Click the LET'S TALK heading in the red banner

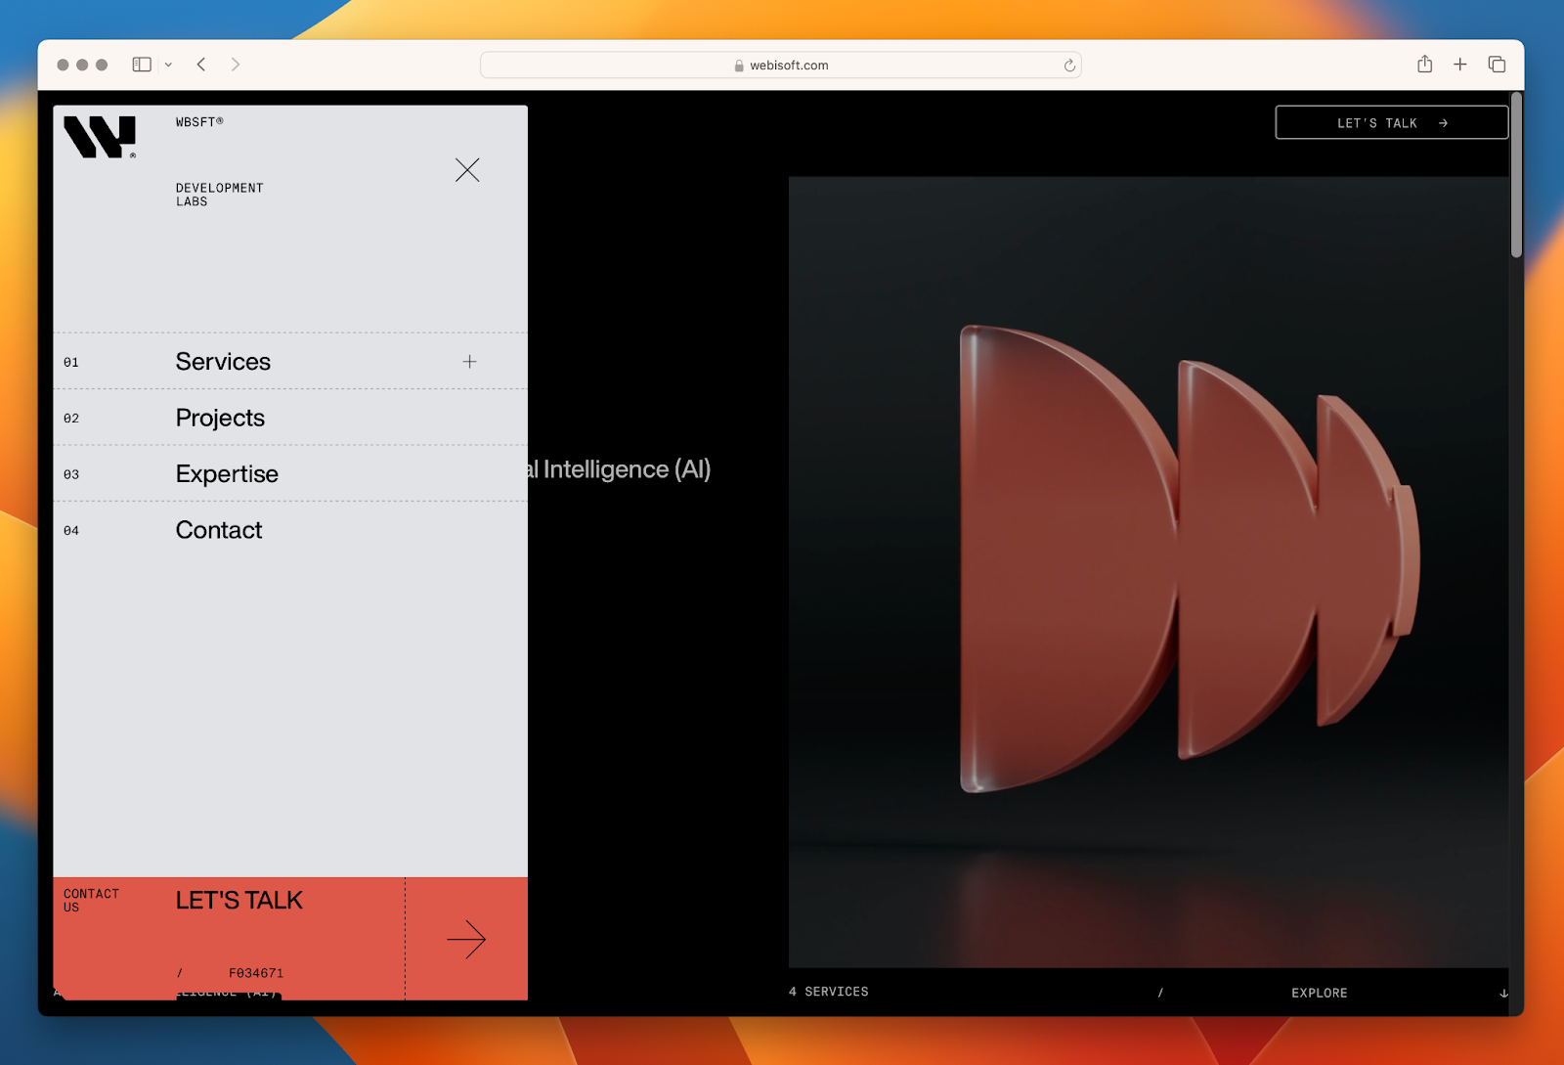tap(239, 901)
